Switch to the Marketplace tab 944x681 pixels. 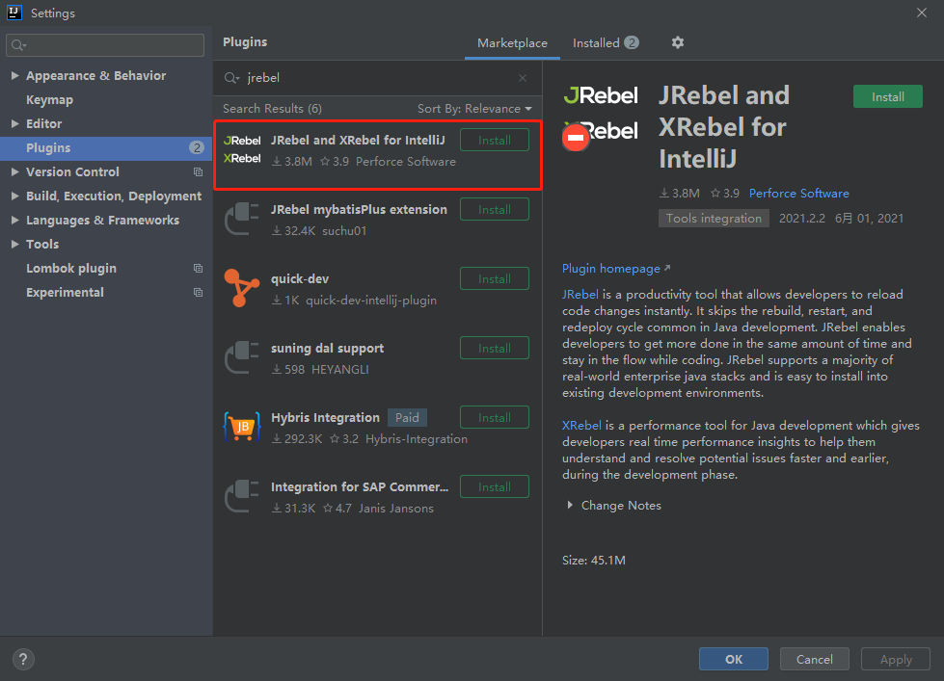point(512,43)
